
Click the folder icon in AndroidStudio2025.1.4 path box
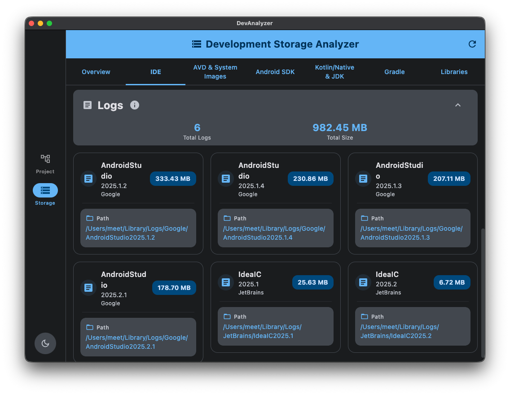(x=227, y=218)
